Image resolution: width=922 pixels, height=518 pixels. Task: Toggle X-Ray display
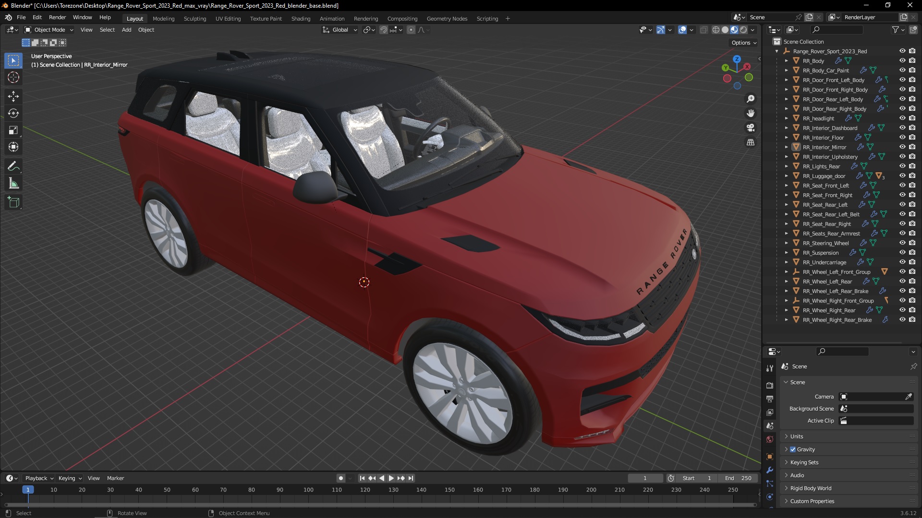pos(704,30)
